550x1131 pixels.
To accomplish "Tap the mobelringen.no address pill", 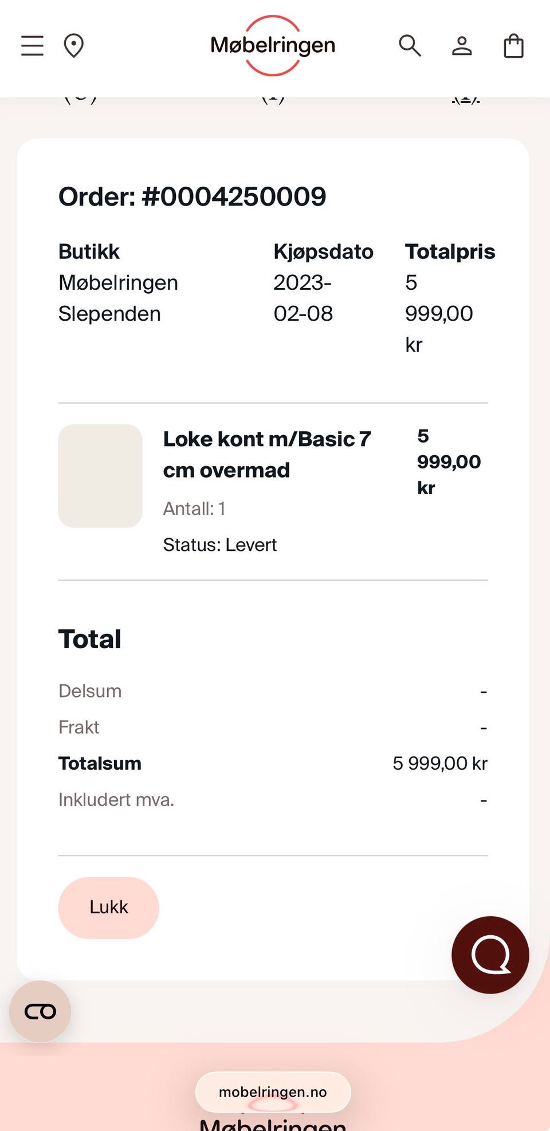I will [273, 1092].
